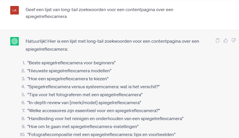Click the green ChatGPT logo avatar
Screen dimensions: 239x138
click(15, 41)
